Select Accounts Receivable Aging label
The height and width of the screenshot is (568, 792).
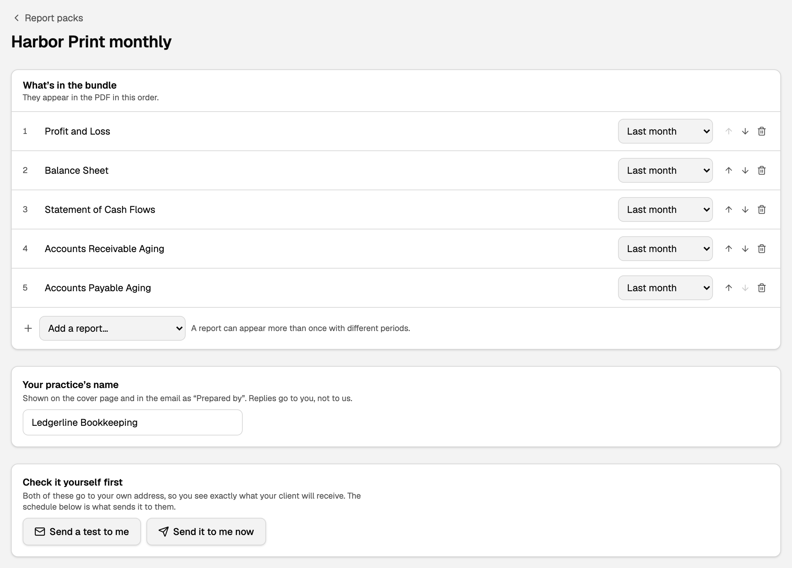point(104,249)
